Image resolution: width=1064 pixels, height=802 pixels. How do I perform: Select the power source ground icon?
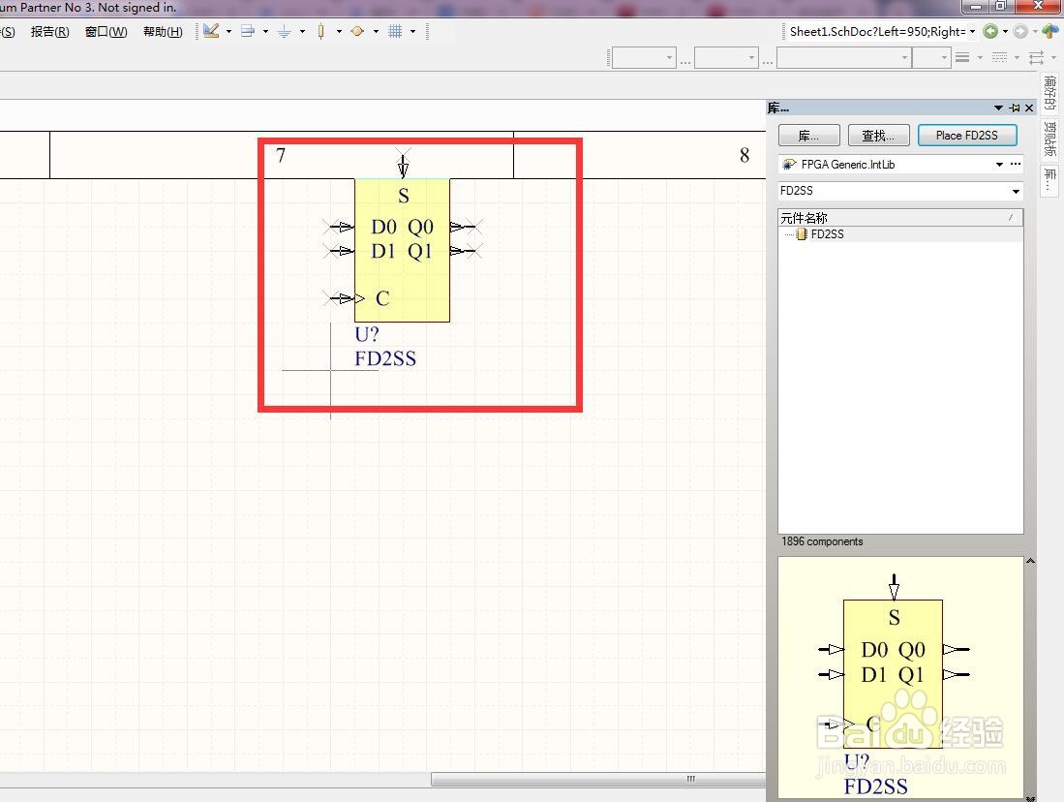click(285, 31)
